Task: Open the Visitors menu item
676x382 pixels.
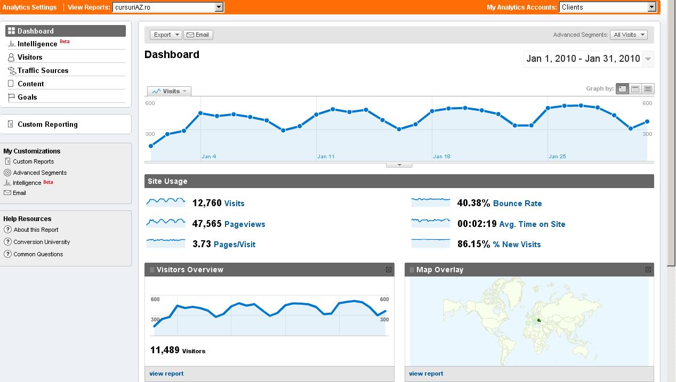Action: [29, 57]
